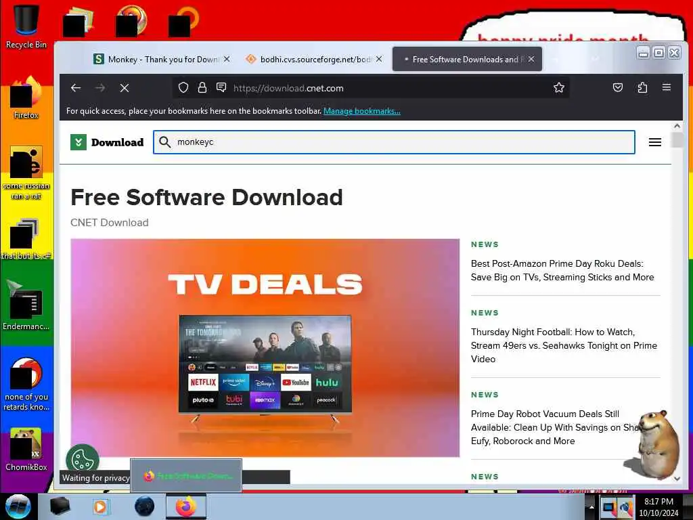Click the search magnifier icon in CNET search

[x=165, y=142]
